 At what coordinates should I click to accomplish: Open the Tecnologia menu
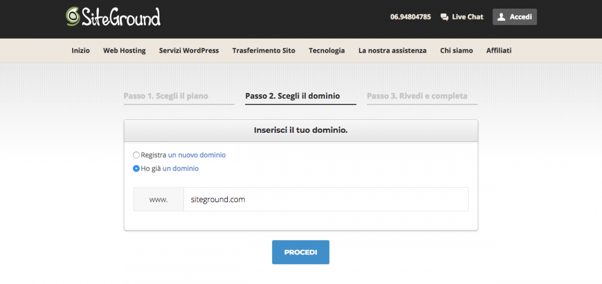(327, 51)
